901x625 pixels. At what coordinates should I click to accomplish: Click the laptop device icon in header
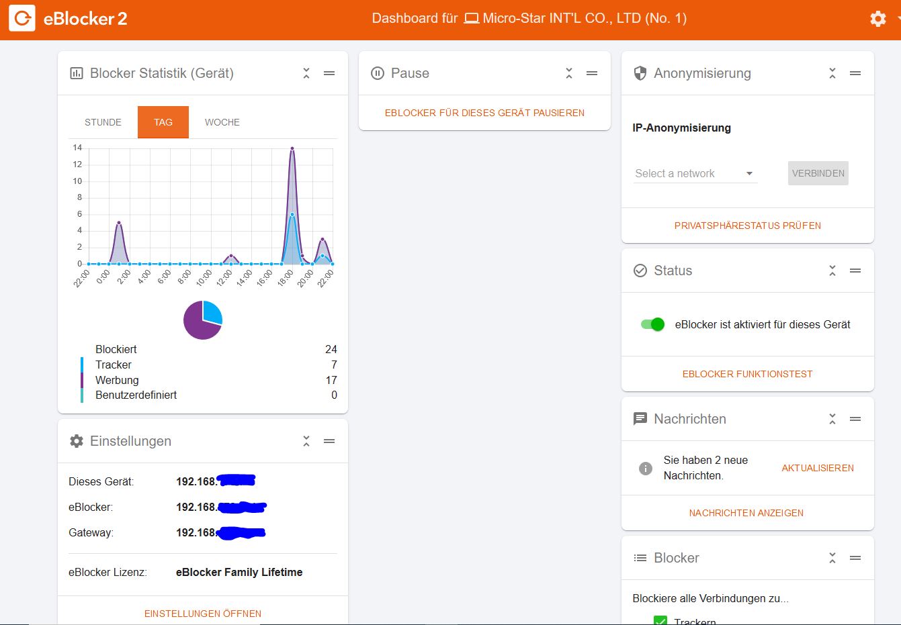tap(472, 19)
